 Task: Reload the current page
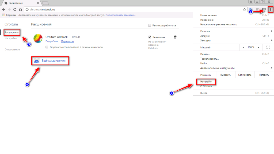15,9
